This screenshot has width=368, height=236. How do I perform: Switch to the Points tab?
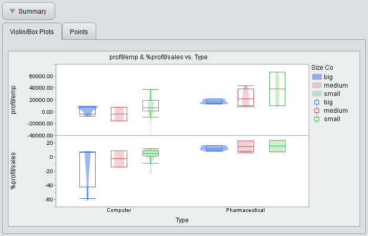click(x=79, y=31)
